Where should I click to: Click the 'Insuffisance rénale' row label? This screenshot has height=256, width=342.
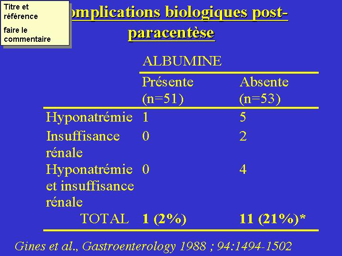coord(83,144)
